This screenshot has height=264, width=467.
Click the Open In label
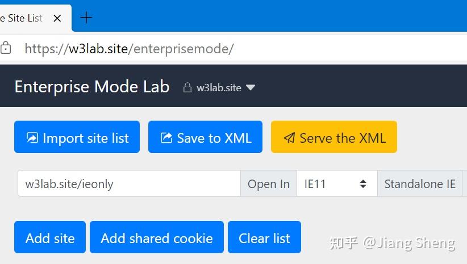point(269,184)
